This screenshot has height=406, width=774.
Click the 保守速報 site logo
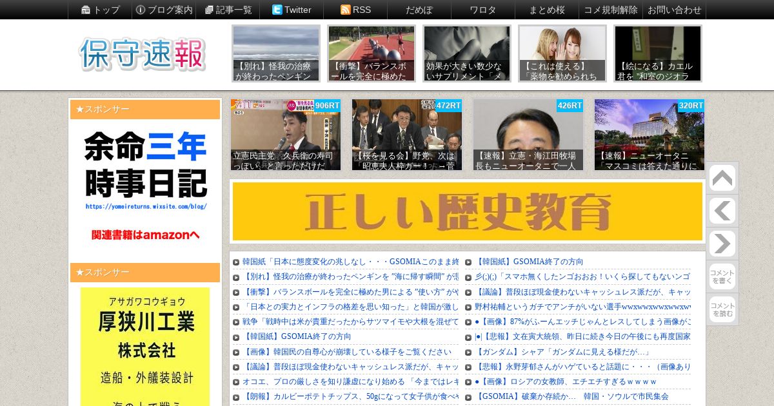click(143, 55)
